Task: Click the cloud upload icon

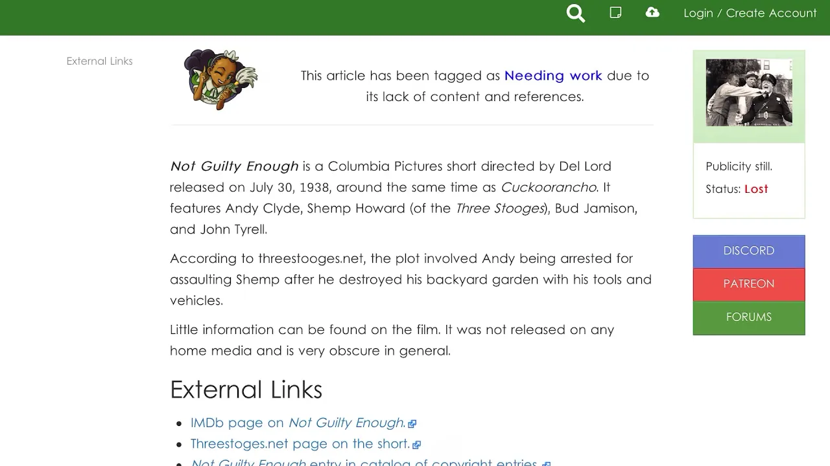Action: point(652,12)
